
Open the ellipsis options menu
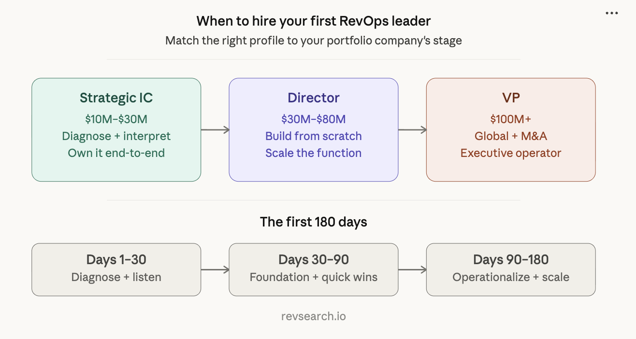point(612,13)
